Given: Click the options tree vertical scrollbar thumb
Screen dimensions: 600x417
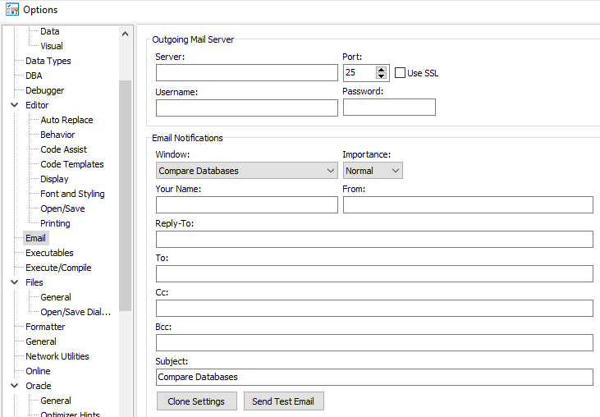Looking at the screenshot, I should click(125, 195).
